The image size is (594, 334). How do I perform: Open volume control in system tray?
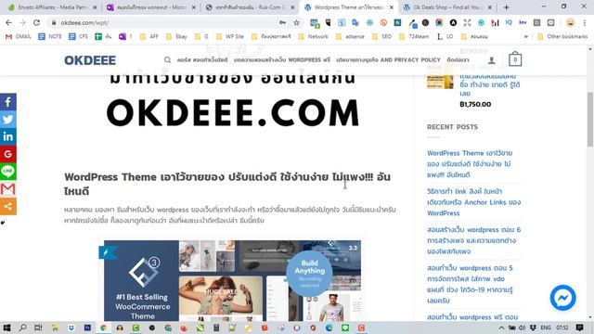pyautogui.click(x=523, y=328)
